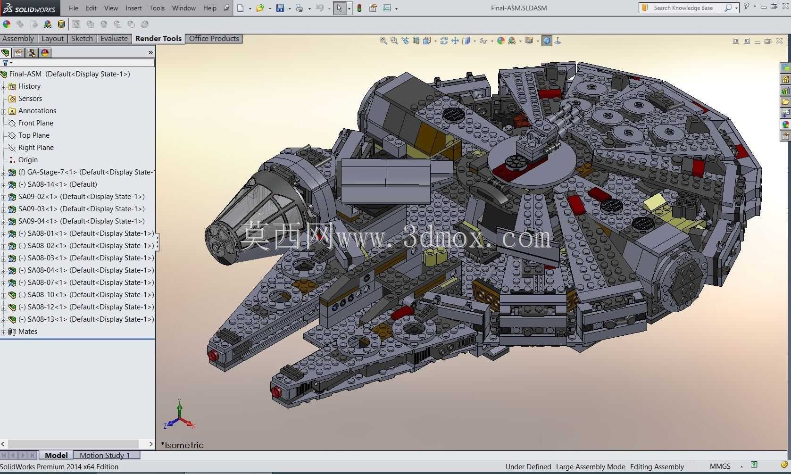The width and height of the screenshot is (791, 474).
Task: Open the SolidWorks Resources task pane tab
Action: point(785,79)
